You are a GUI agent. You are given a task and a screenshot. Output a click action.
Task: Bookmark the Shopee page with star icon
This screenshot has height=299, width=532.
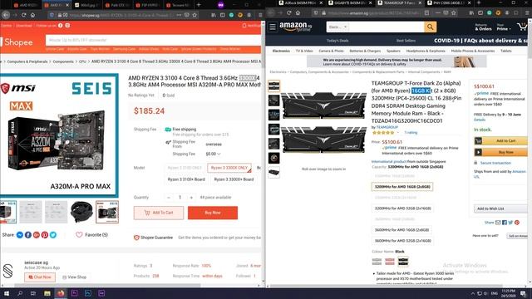pyautogui.click(x=195, y=15)
